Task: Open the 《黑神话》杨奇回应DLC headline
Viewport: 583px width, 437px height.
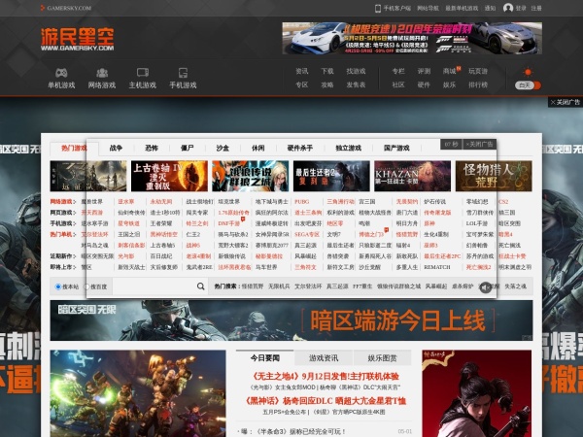Action: [326, 401]
